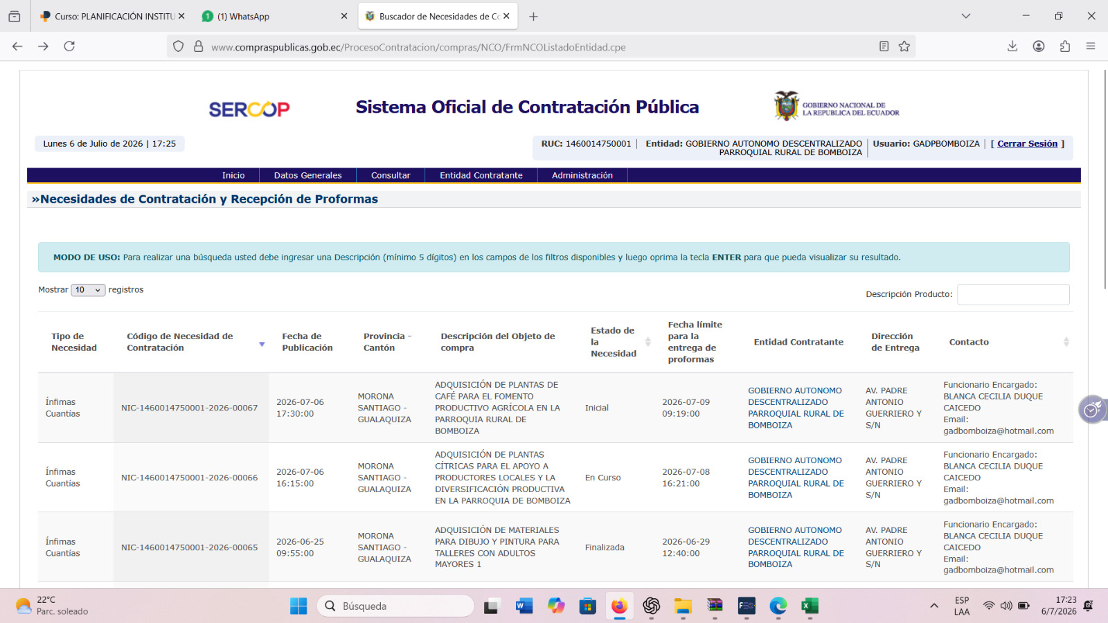Open WinRAR from the taskbar

click(715, 606)
